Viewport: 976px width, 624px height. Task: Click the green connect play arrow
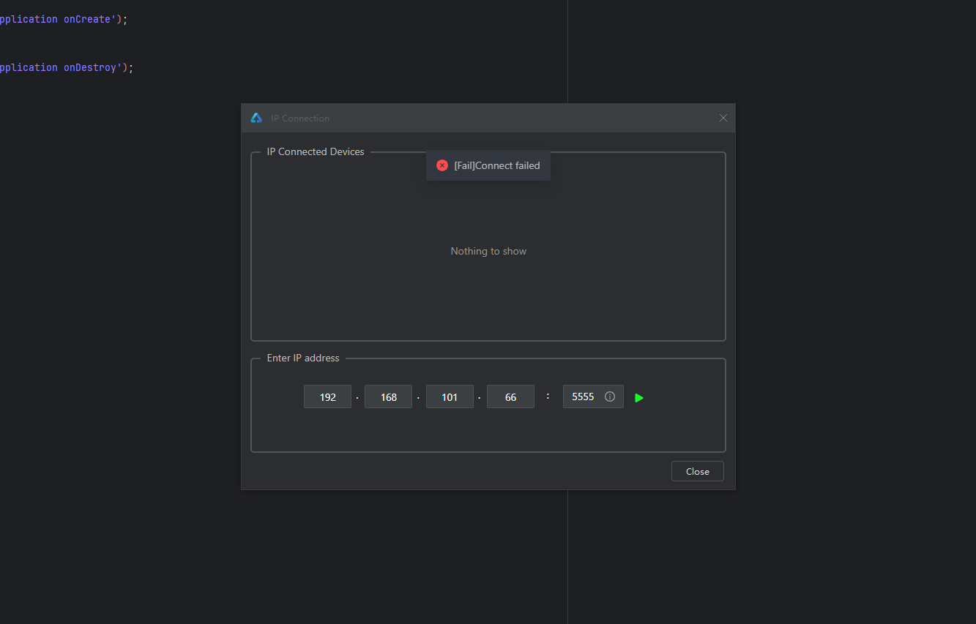coord(639,398)
